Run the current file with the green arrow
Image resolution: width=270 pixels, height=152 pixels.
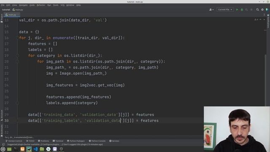[x=237, y=10]
